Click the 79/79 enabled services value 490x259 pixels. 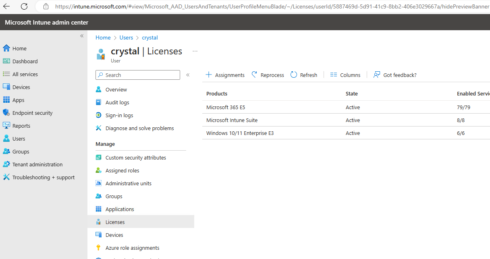click(x=463, y=107)
